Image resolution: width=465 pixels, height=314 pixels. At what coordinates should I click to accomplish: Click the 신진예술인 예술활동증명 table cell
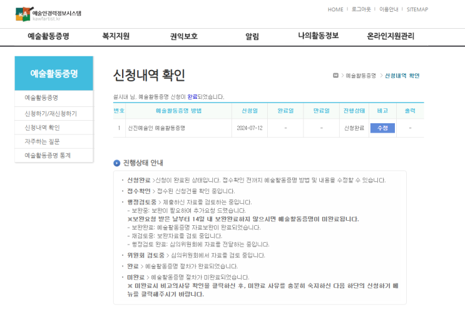(x=178, y=128)
